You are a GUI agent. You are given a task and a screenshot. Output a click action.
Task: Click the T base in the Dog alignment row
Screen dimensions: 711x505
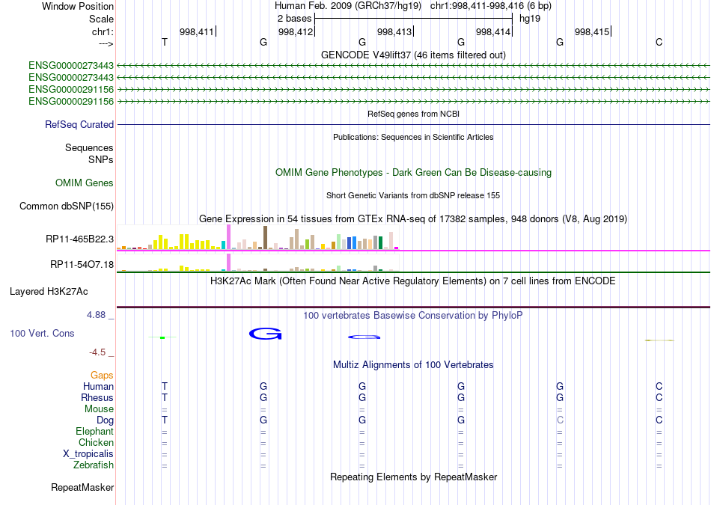(x=165, y=420)
